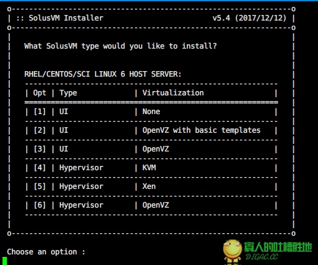The width and height of the screenshot is (318, 265).
Task: Select option [5] Hypervisor Xen
Action: tap(151, 186)
